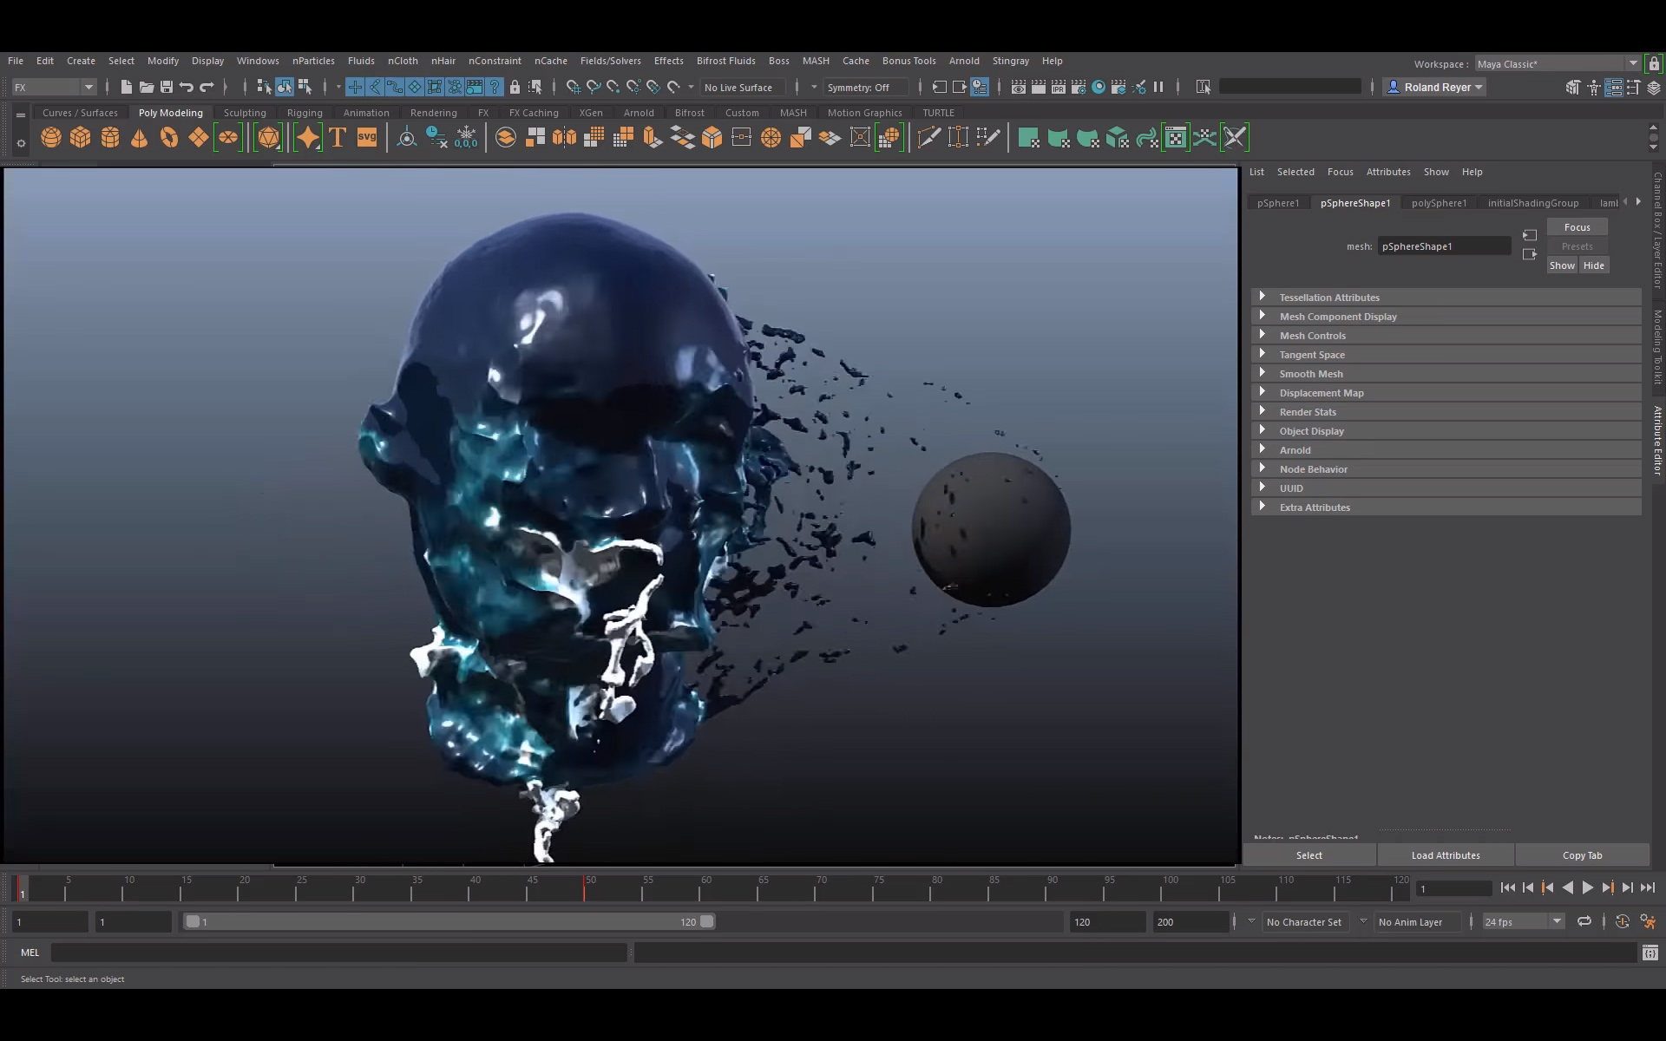Click the SVG creation tool
This screenshot has width=1666, height=1041.
pyautogui.click(x=366, y=136)
